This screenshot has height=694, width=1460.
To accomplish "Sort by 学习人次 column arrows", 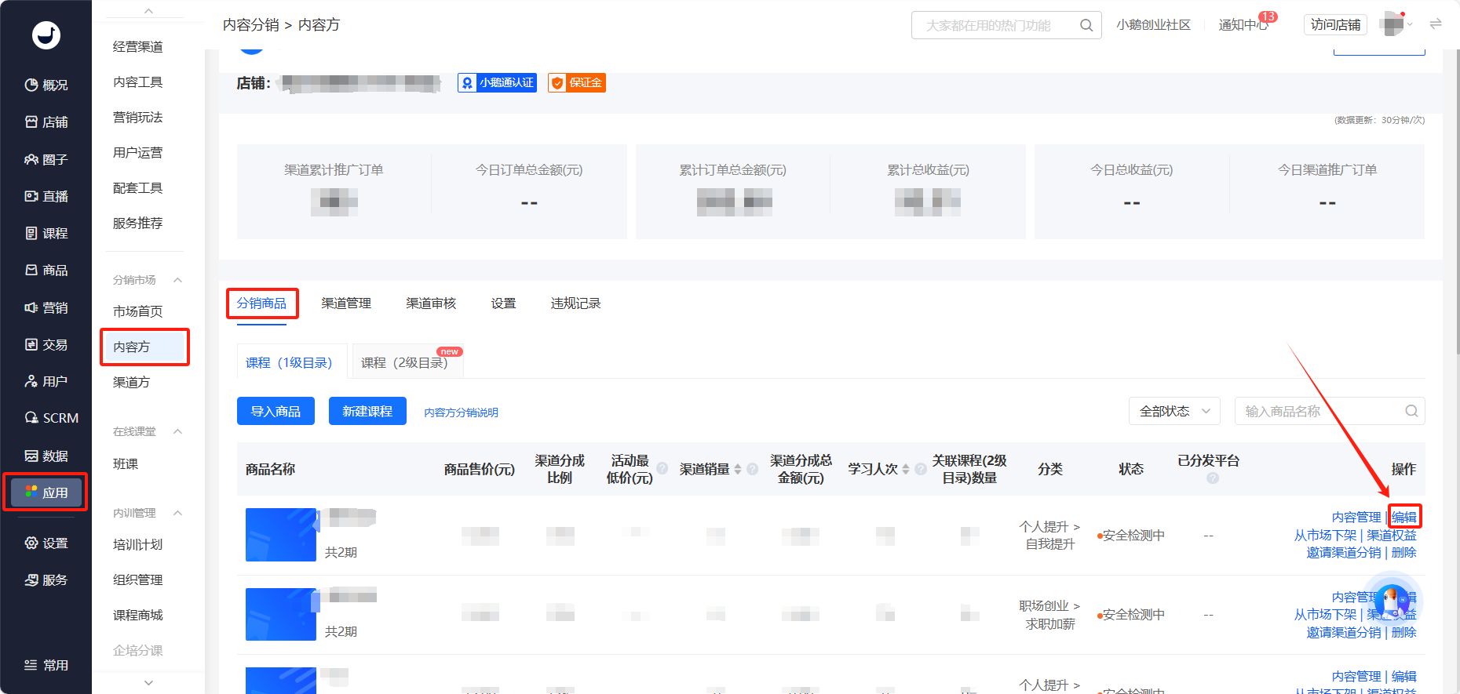I will tap(906, 469).
